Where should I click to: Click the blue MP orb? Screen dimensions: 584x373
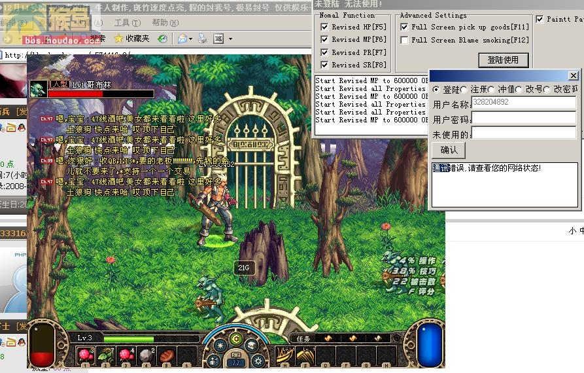tap(430, 346)
